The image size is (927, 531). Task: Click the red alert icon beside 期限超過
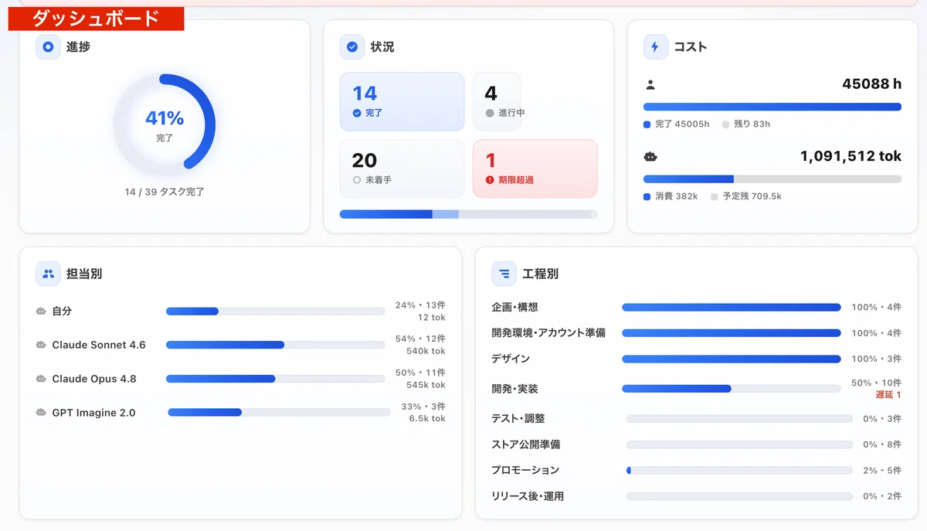click(x=490, y=180)
